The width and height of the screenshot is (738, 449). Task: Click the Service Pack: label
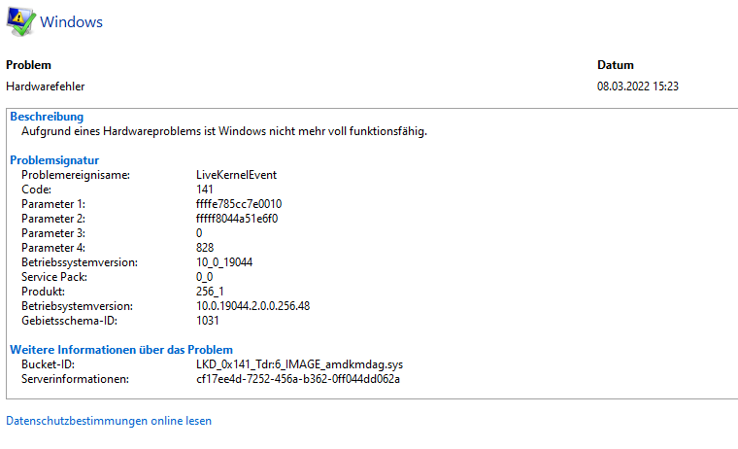[54, 277]
